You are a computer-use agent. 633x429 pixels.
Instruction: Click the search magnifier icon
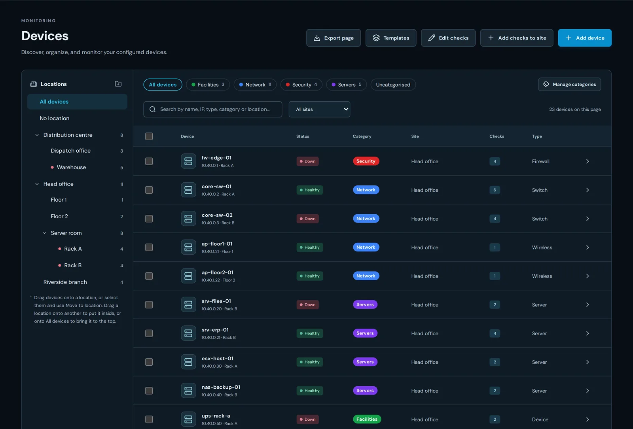pyautogui.click(x=152, y=109)
